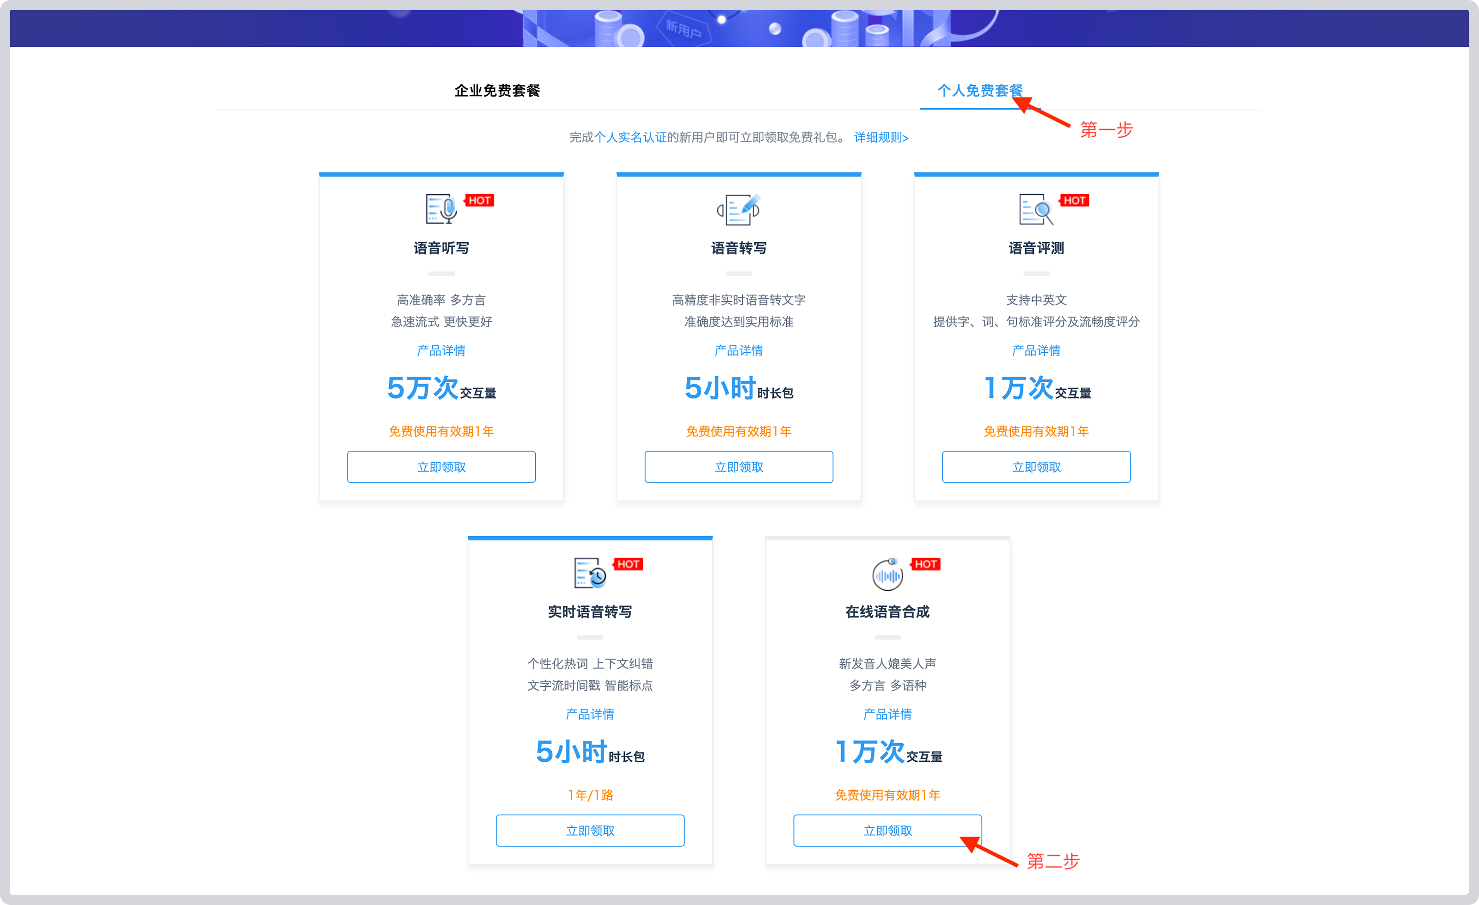1479x905 pixels.
Task: Click 立即领取 on 语音评测 card
Action: click(x=1035, y=466)
